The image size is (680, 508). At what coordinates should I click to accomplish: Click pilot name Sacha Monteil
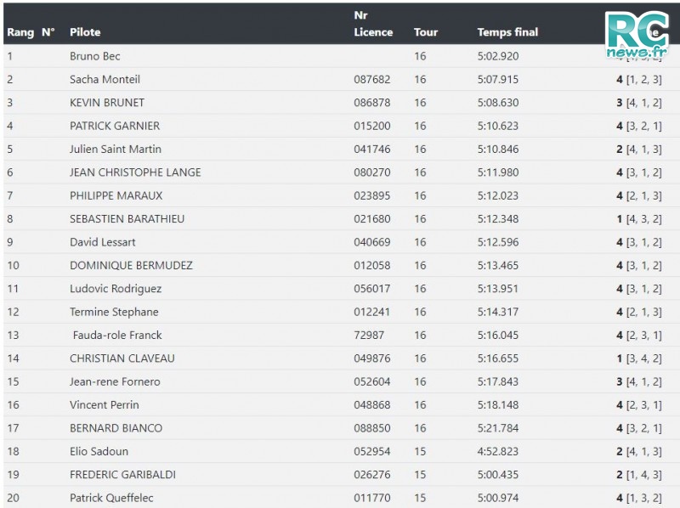(105, 79)
